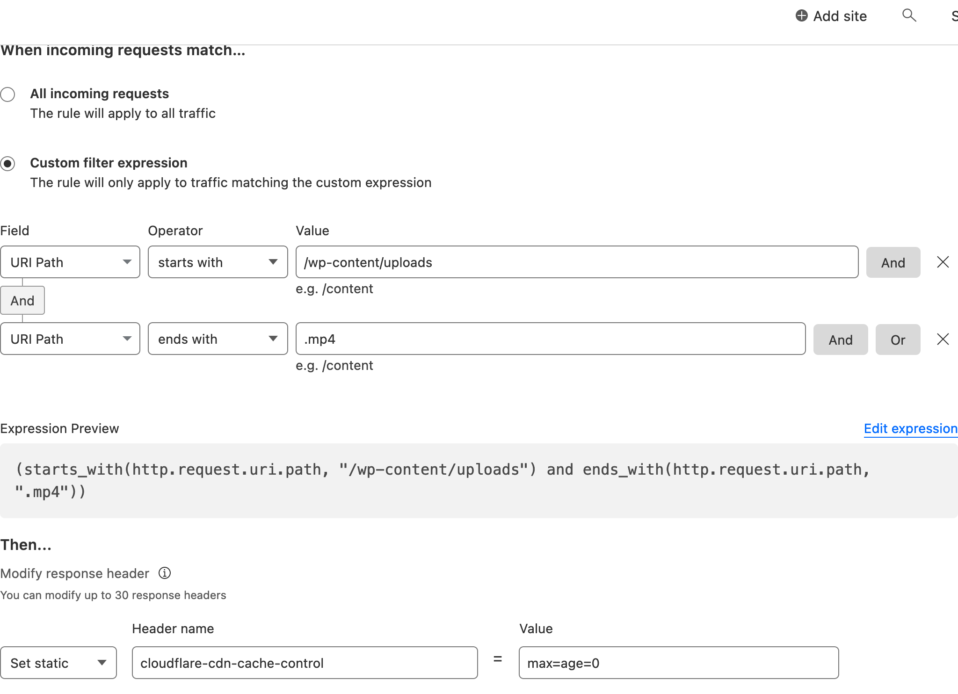Select Custom filter expression radio button

click(7, 163)
